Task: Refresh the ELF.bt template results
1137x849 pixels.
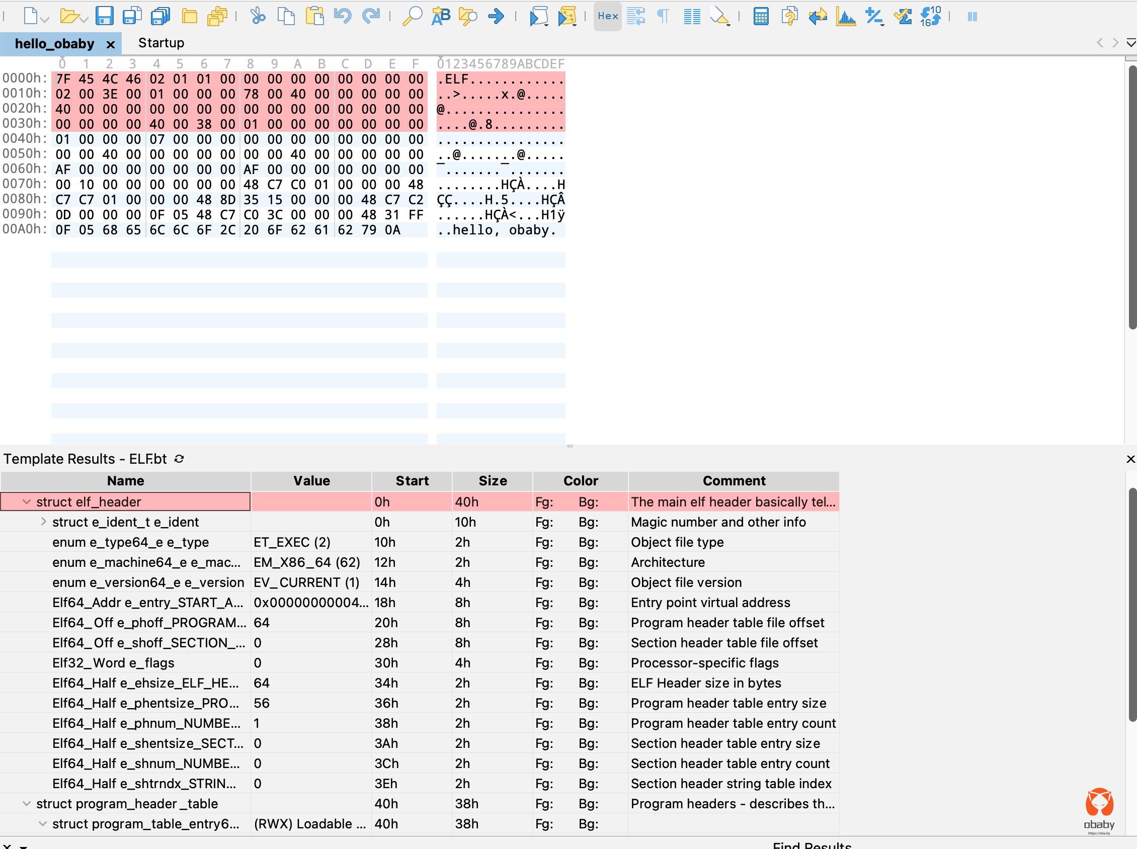Action: coord(179,459)
